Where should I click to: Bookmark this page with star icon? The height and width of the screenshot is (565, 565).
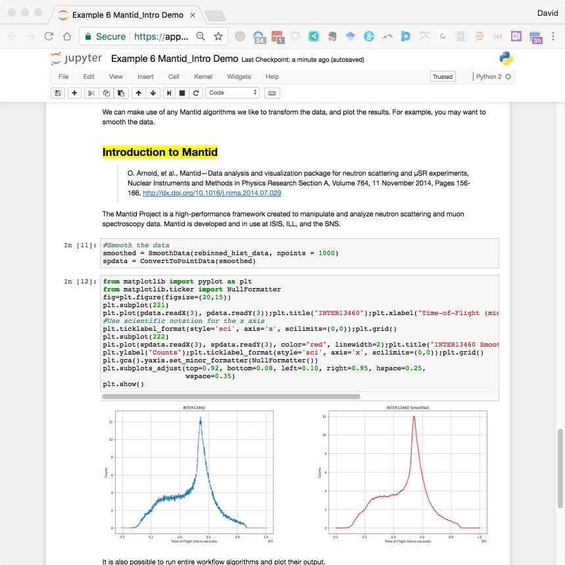[218, 36]
